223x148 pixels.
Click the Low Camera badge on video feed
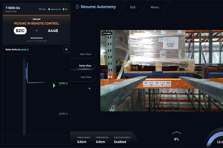pos(107,33)
